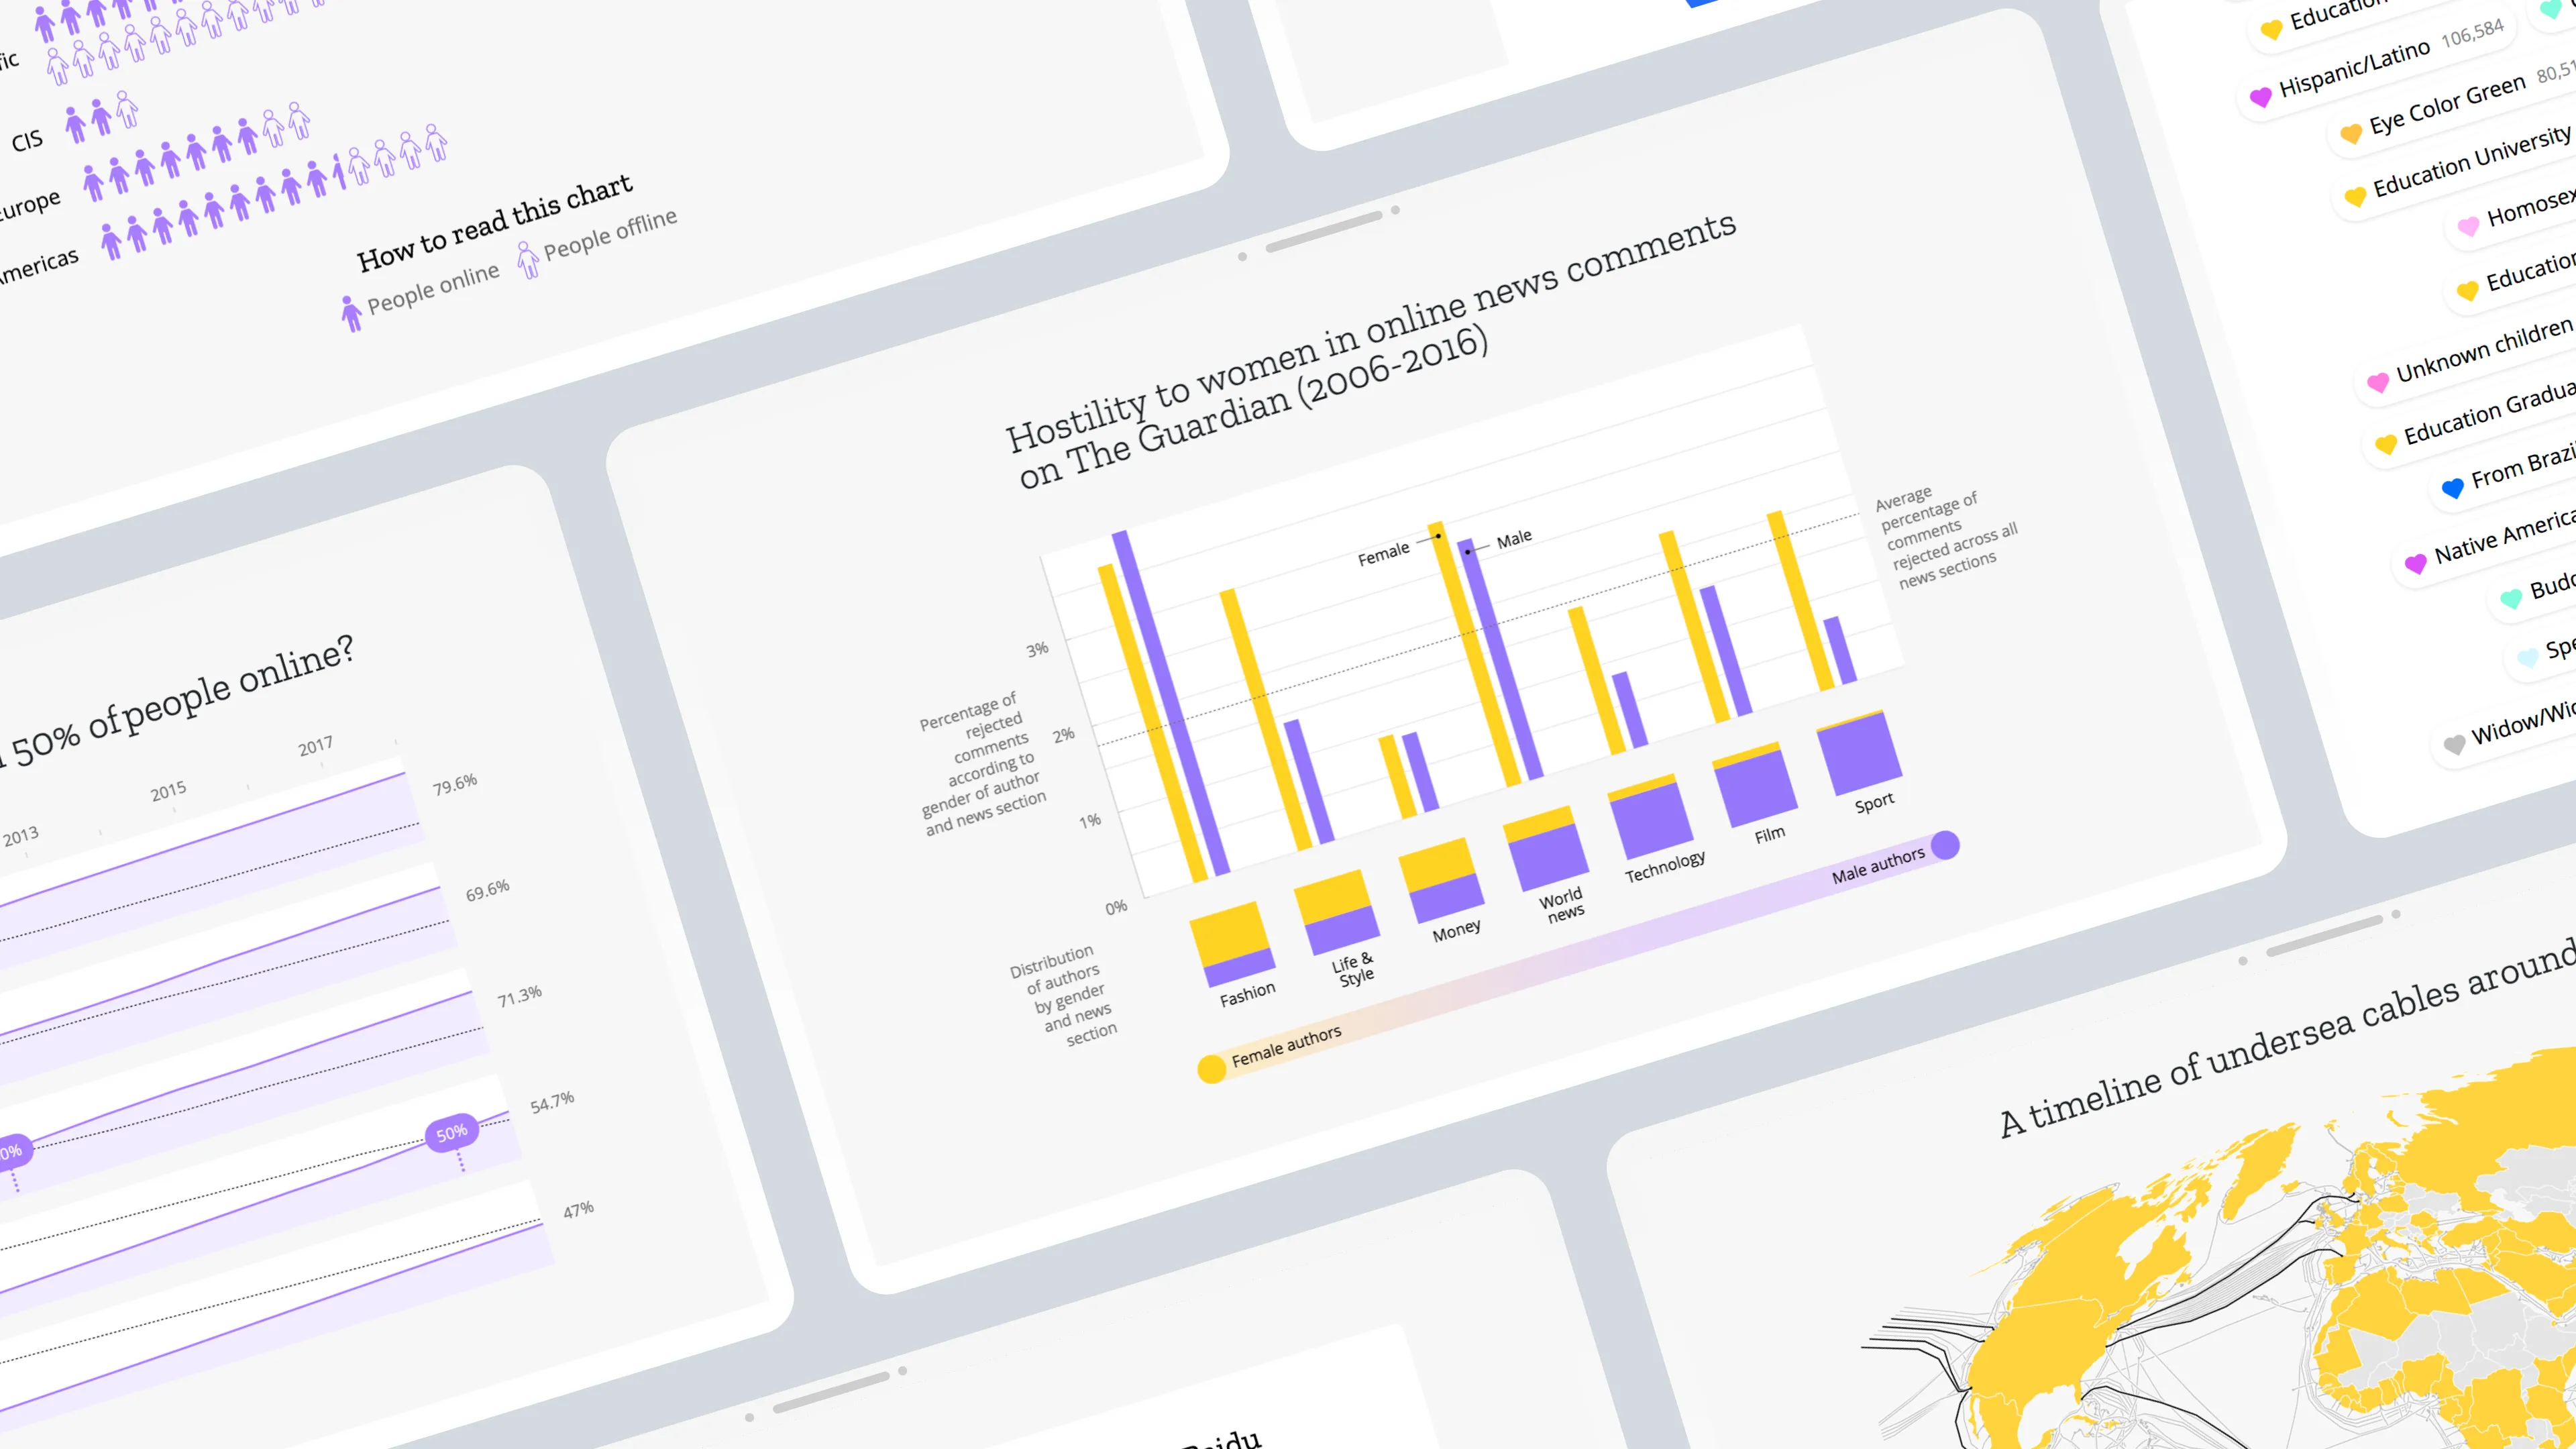2576x1449 pixels.
Task: Select the Technology category square
Action: tap(1650, 816)
